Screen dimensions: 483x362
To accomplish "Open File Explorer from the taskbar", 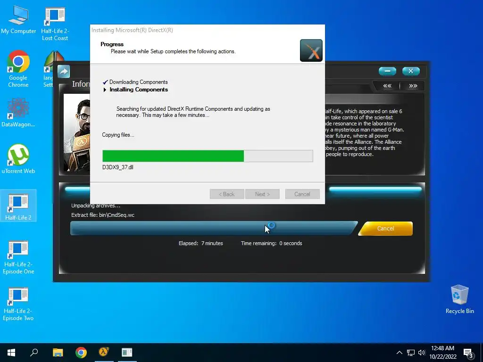I will coord(58,353).
